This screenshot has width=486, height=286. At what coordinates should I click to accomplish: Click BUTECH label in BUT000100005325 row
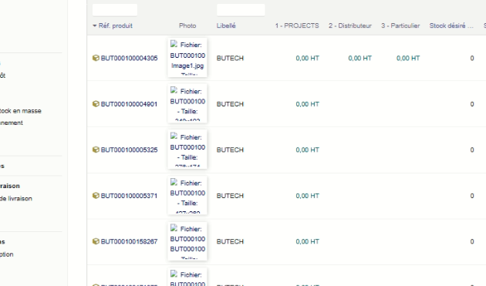coord(230,150)
